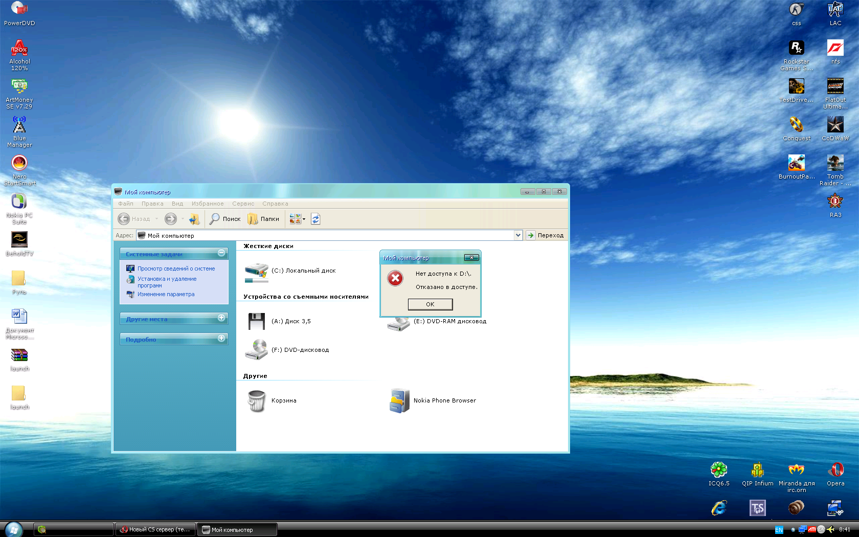
Task: Collapse the Системные задачи panel
Action: click(221, 253)
